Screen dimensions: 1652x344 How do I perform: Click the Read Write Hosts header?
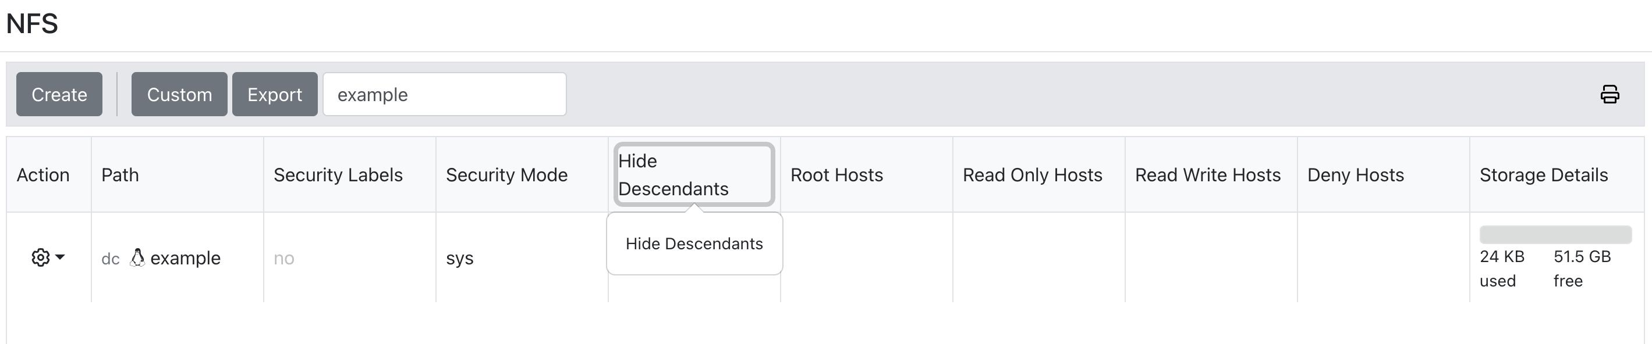[1208, 175]
